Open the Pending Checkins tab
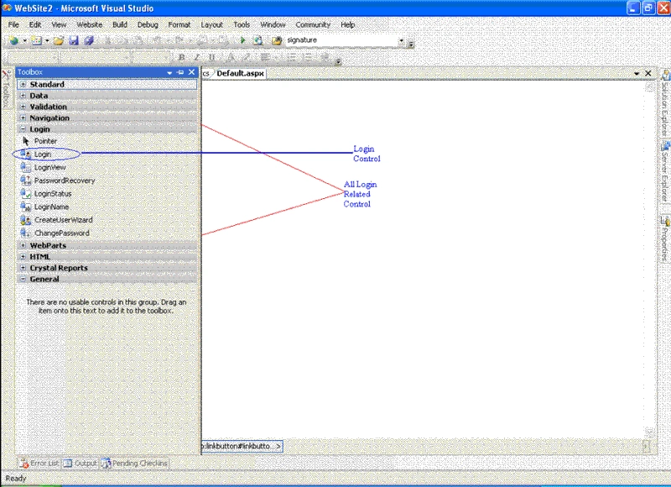The image size is (671, 487). (134, 463)
